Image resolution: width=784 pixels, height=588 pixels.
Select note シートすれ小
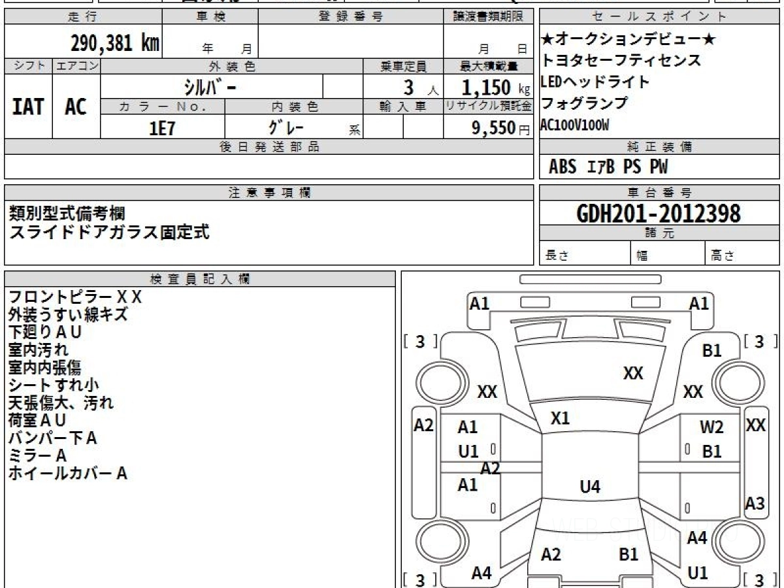54,385
